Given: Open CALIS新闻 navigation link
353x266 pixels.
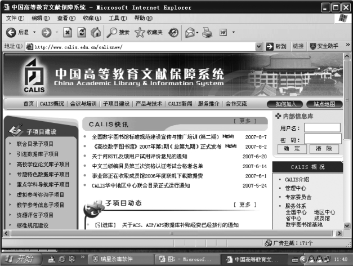Looking at the screenshot, I should (x=180, y=104).
